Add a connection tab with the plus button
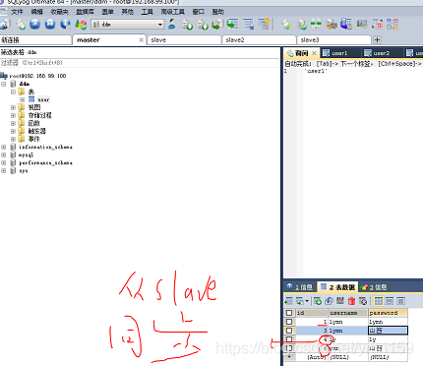Screen dimensions: 423x366 (x=377, y=40)
